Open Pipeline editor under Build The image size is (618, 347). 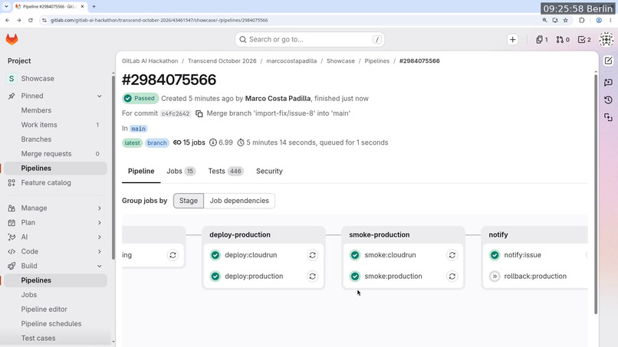point(55,309)
